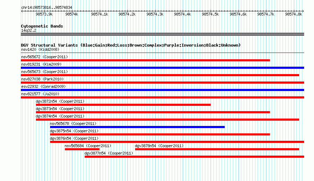Viewport: 314px width, 181px height.
Task: Click the dgv3878n54 (Cooper2011) label
Action: [x=159, y=146]
